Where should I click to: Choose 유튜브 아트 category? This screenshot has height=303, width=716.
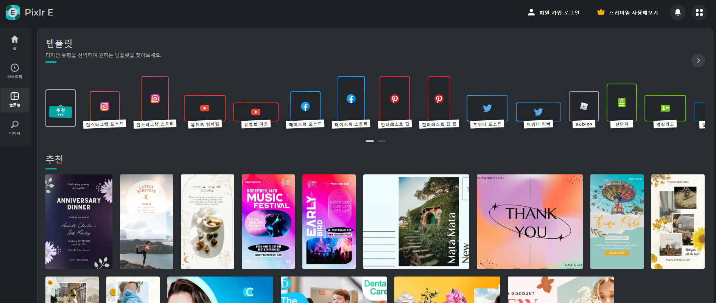pyautogui.click(x=256, y=115)
